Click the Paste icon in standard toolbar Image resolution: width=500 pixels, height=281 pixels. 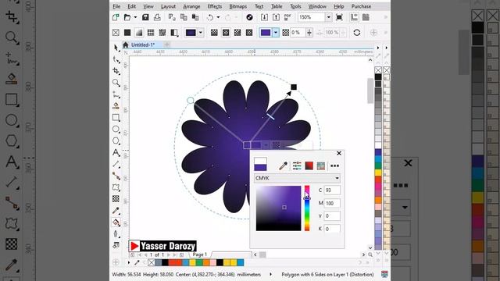195,17
